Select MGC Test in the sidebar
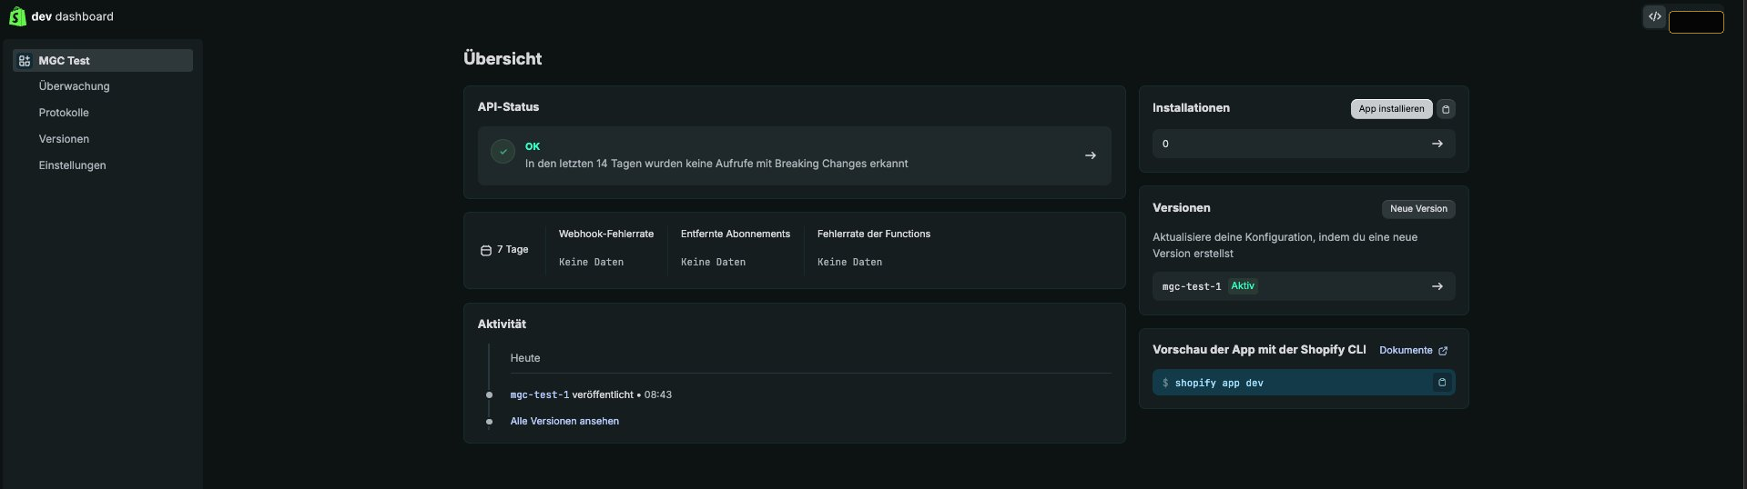Screen dimensions: 1747x489 point(103,61)
